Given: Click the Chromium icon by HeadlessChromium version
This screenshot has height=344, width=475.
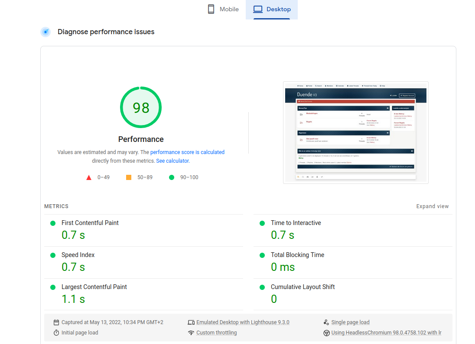Looking at the screenshot, I should [326, 333].
